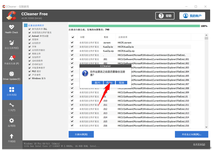Screen dimensions: 212x150
Task: Sort by the Registry Key (注册表项) column
Action: (x=123, y=37)
